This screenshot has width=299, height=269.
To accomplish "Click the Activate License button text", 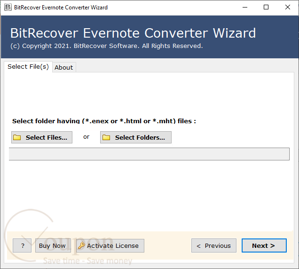I will click(113, 246).
